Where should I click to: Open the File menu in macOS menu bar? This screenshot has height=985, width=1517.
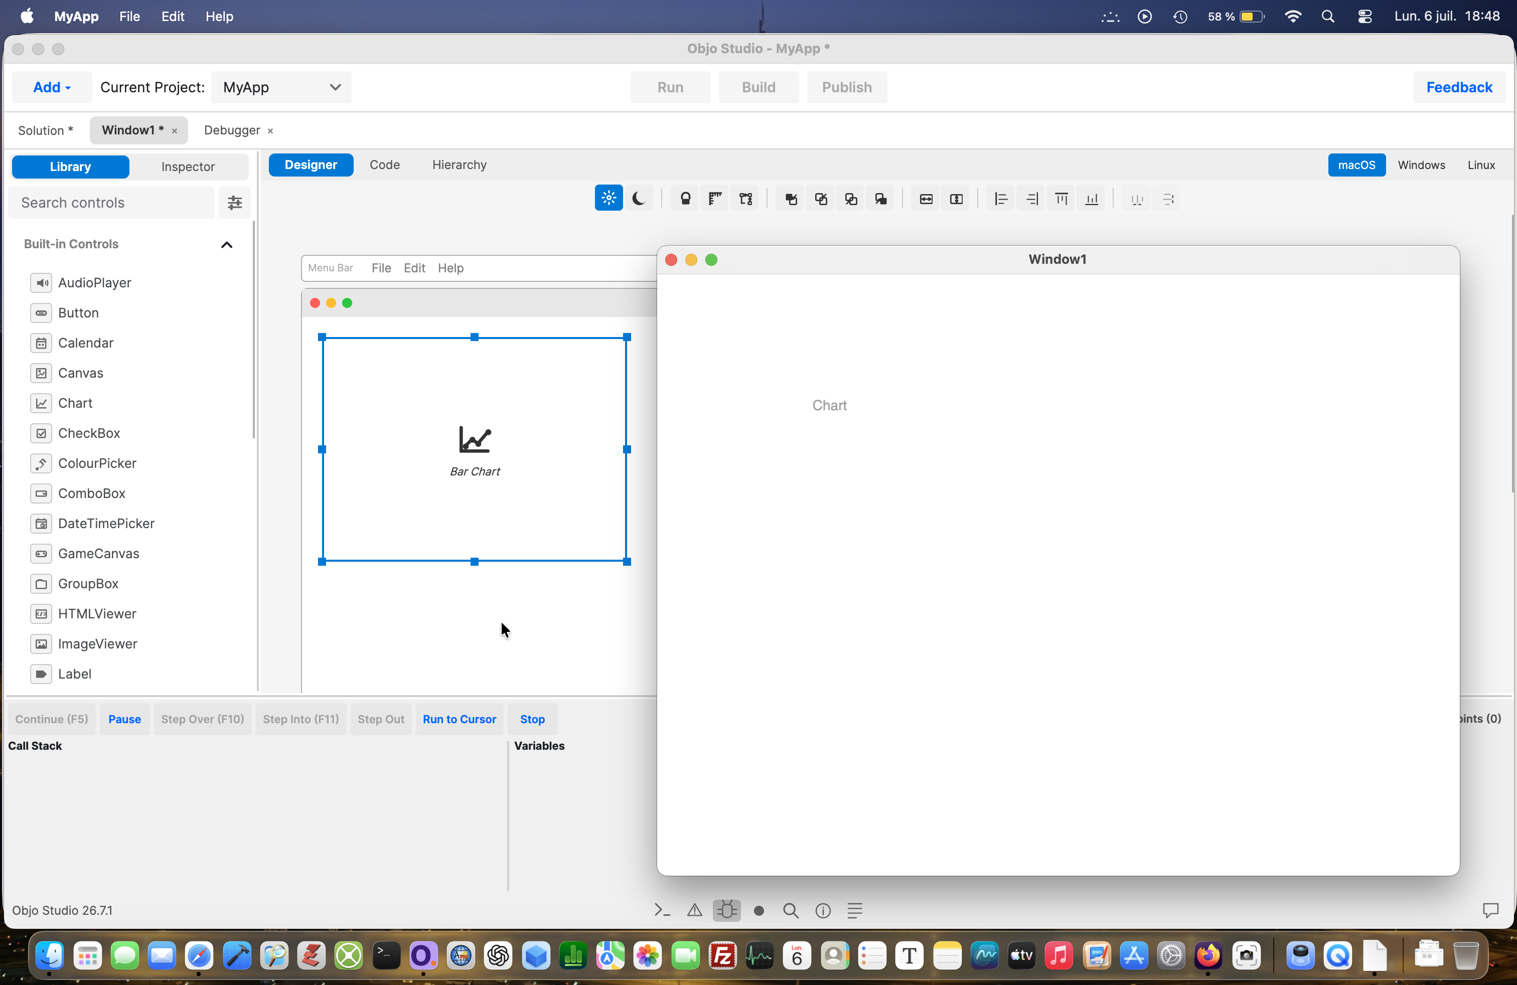click(x=129, y=16)
